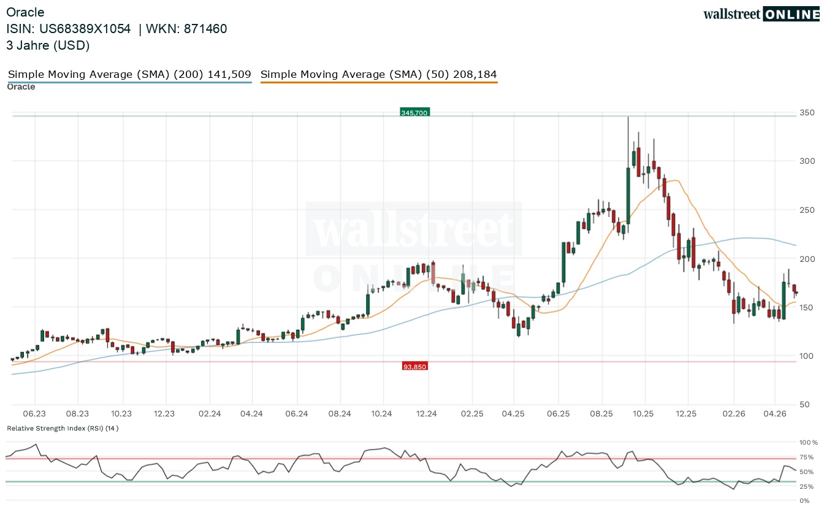Click the 02.26 date axis label

coord(733,414)
